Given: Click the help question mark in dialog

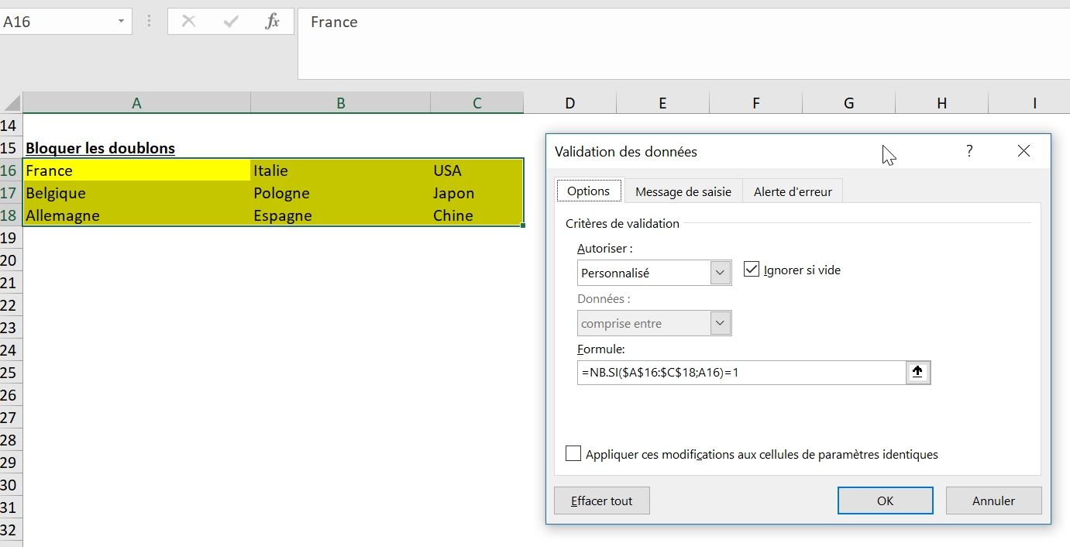Looking at the screenshot, I should point(969,151).
